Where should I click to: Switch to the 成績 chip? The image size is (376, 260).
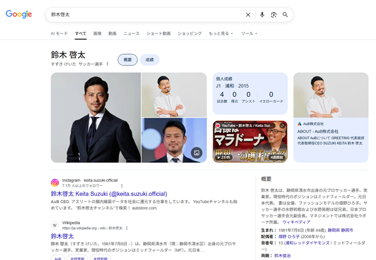pyautogui.click(x=149, y=60)
